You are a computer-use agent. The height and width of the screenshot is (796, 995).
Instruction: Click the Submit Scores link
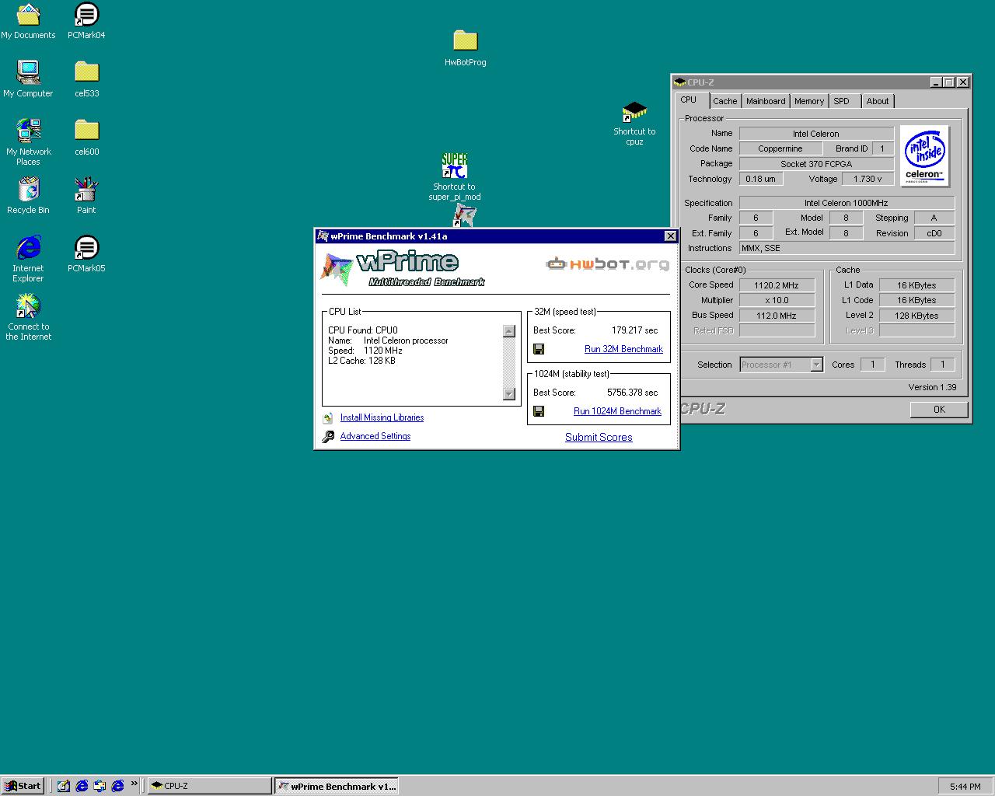click(599, 438)
